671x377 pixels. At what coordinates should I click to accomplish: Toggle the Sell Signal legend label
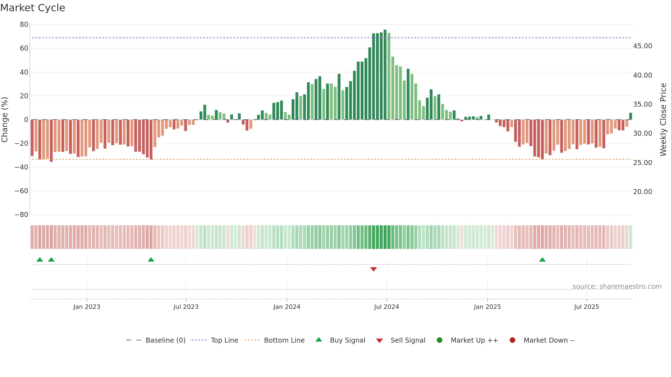(x=408, y=340)
